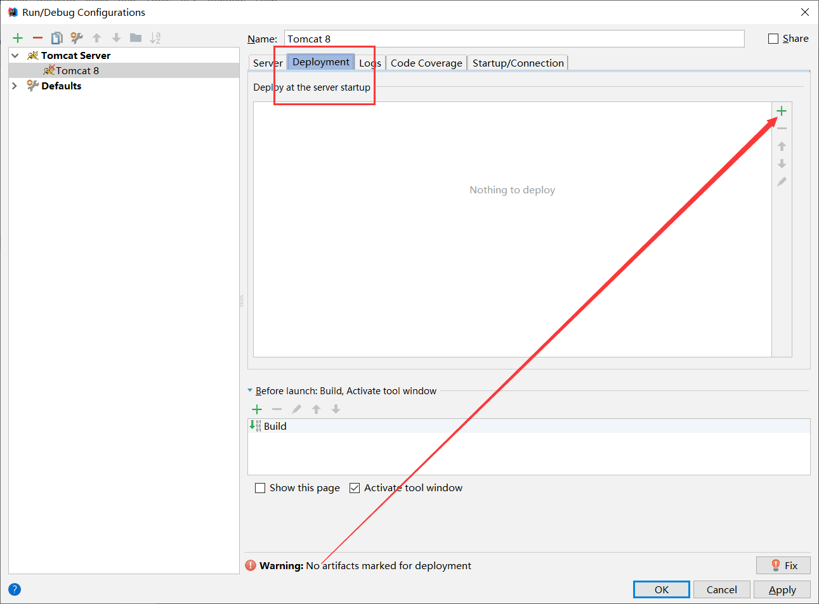
Task: Click the Tomcat Server group icon
Action: [33, 56]
